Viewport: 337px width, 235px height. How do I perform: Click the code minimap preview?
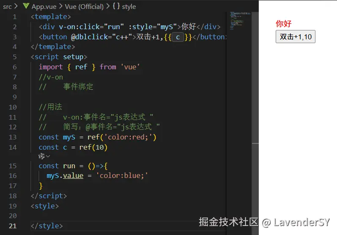[x=239, y=21]
